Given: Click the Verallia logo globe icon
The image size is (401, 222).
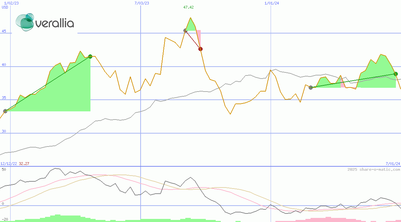Looking at the screenshot, I should [25, 22].
